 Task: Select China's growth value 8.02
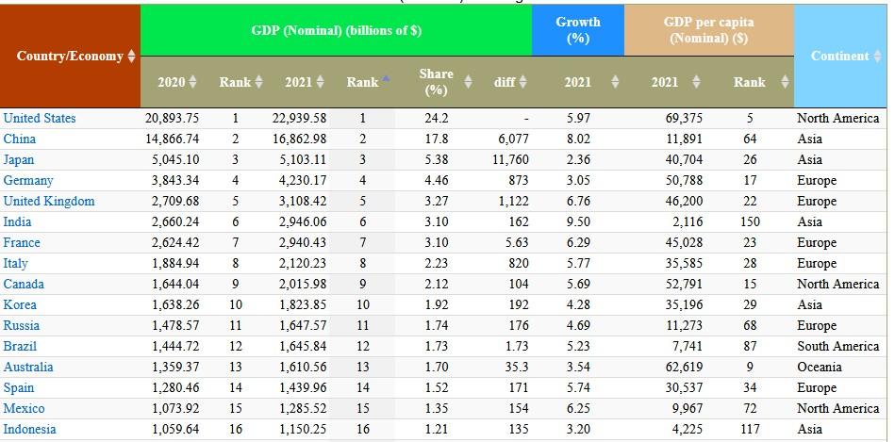click(x=578, y=139)
